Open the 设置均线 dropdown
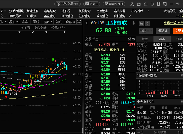Screen dimensions: 183x134 point(58,28)
